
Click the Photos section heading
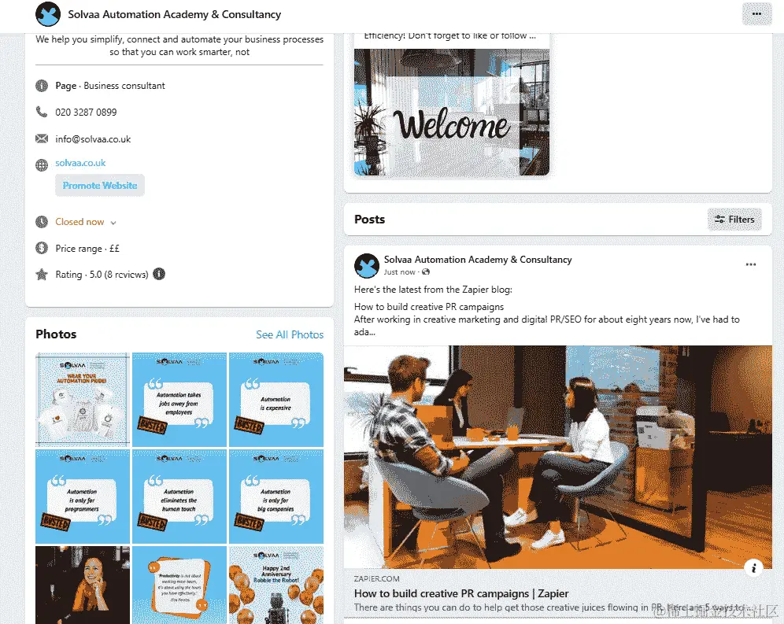(56, 334)
